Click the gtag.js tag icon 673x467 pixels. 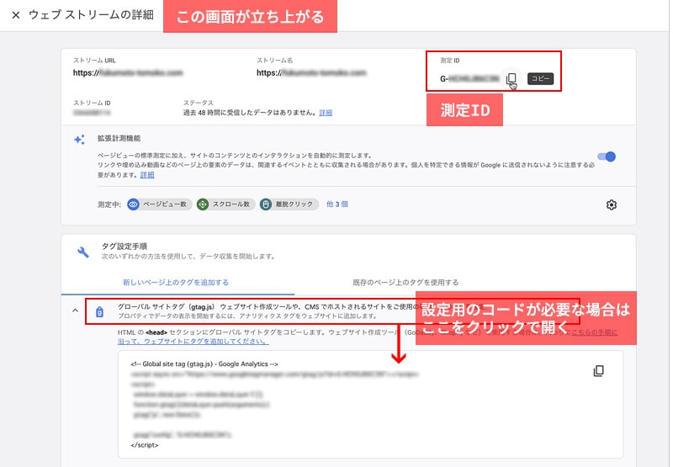(x=99, y=311)
